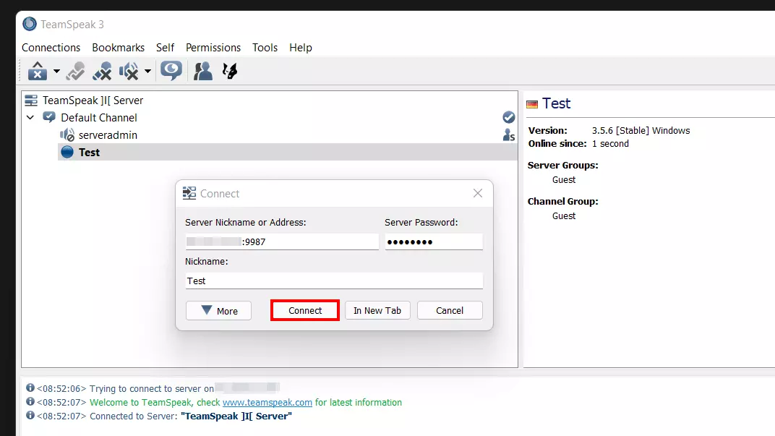This screenshot has width=775, height=436.
Task: Click the Overwolf toolbar icon
Action: 230,71
